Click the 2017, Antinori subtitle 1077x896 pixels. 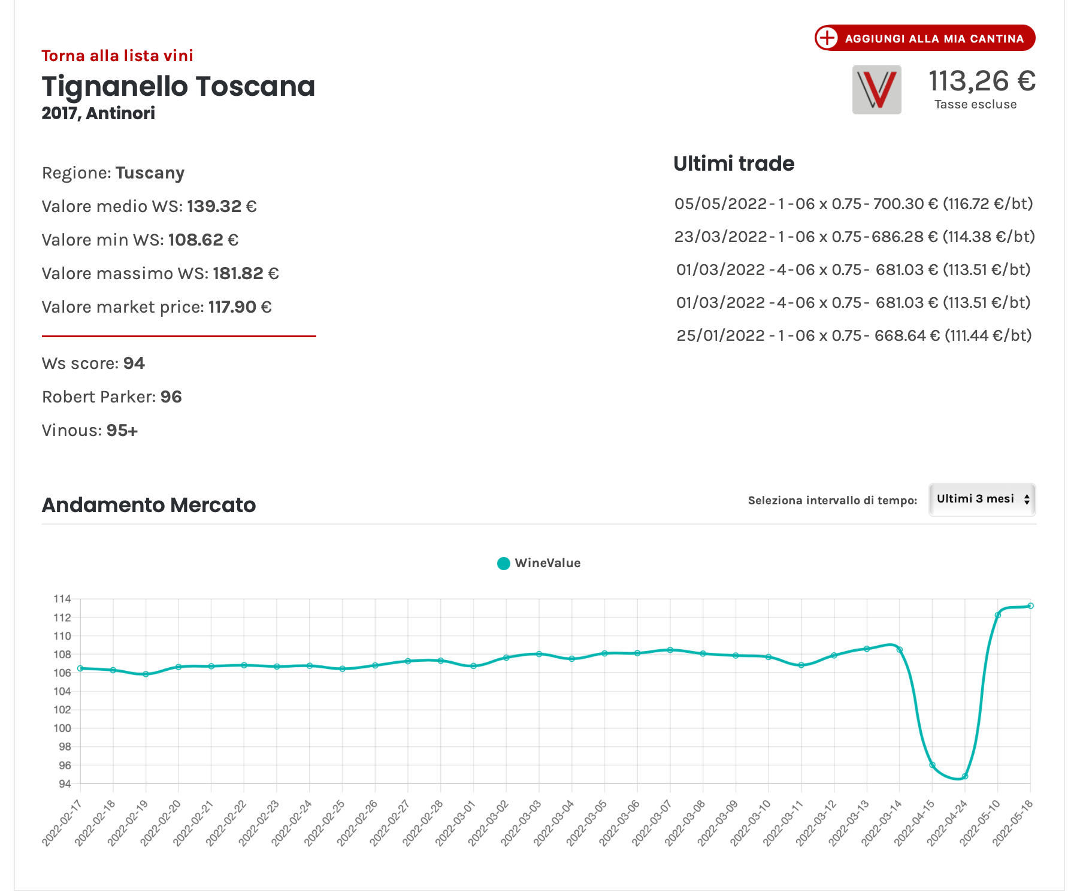pyautogui.click(x=98, y=113)
